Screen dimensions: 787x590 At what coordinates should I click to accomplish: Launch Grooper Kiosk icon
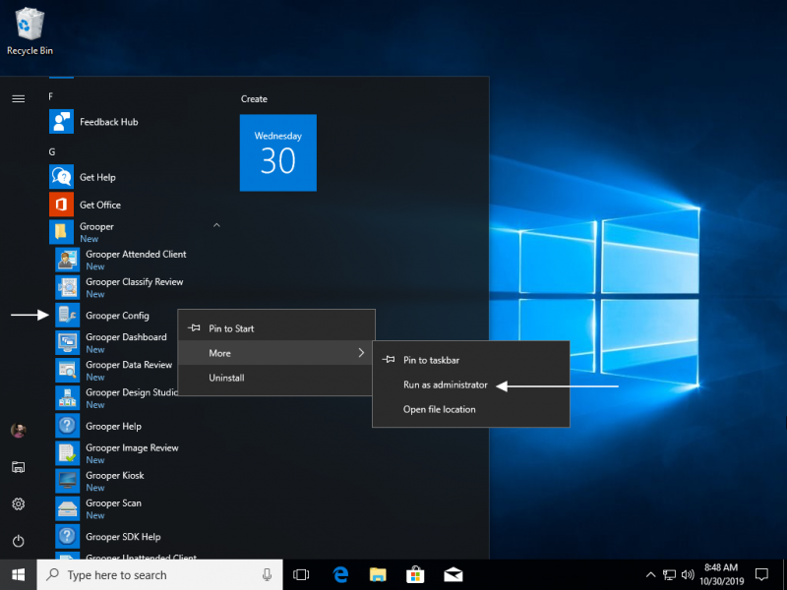click(x=68, y=481)
